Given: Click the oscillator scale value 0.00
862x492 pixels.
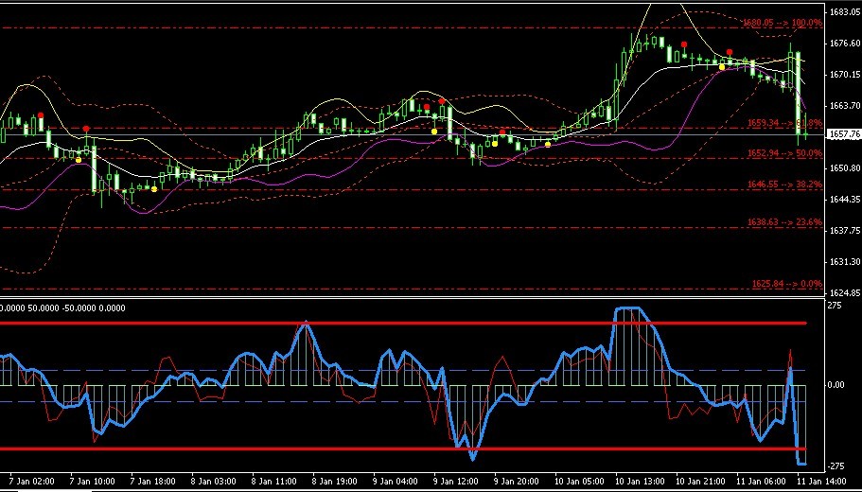Looking at the screenshot, I should pos(836,385).
